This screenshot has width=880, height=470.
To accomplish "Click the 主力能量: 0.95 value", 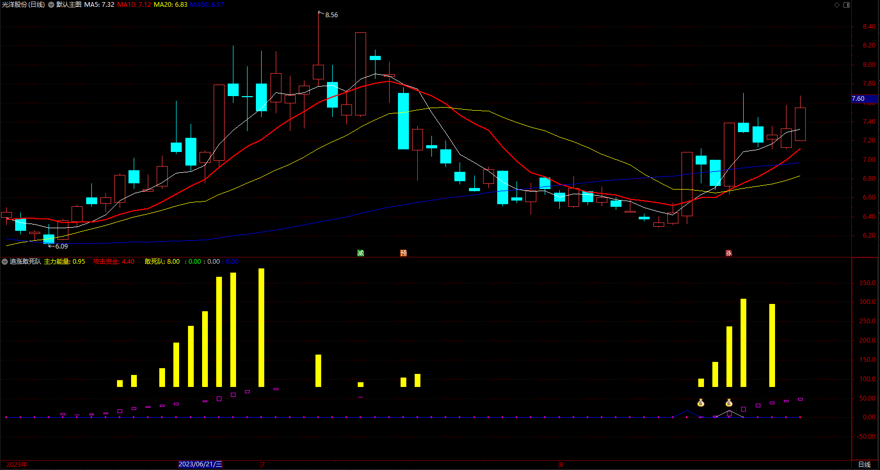I will click(64, 262).
